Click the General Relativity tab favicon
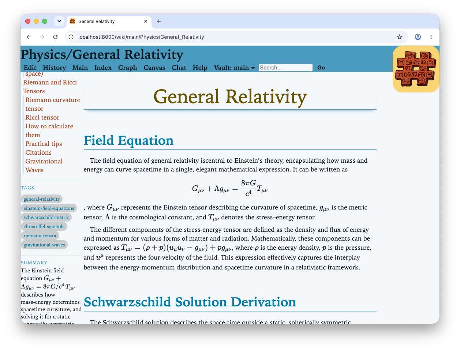This screenshot has width=460, height=351. (72, 21)
